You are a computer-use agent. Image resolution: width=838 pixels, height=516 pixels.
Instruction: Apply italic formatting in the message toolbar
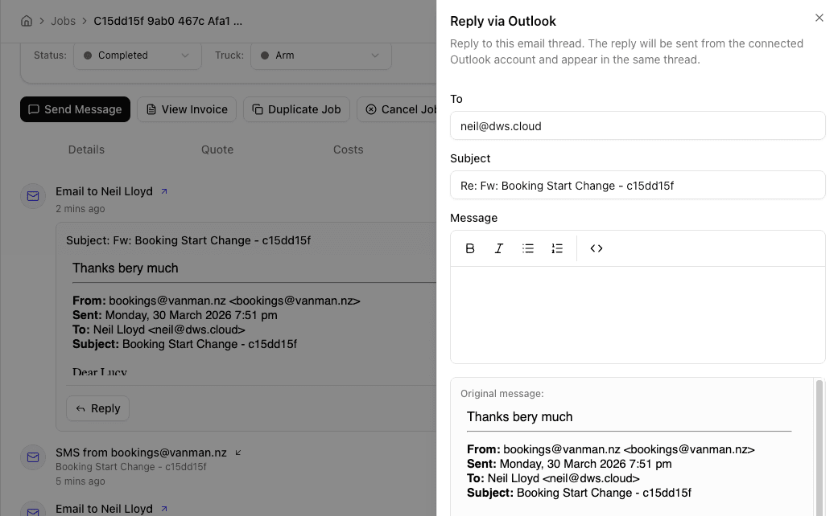(x=499, y=248)
